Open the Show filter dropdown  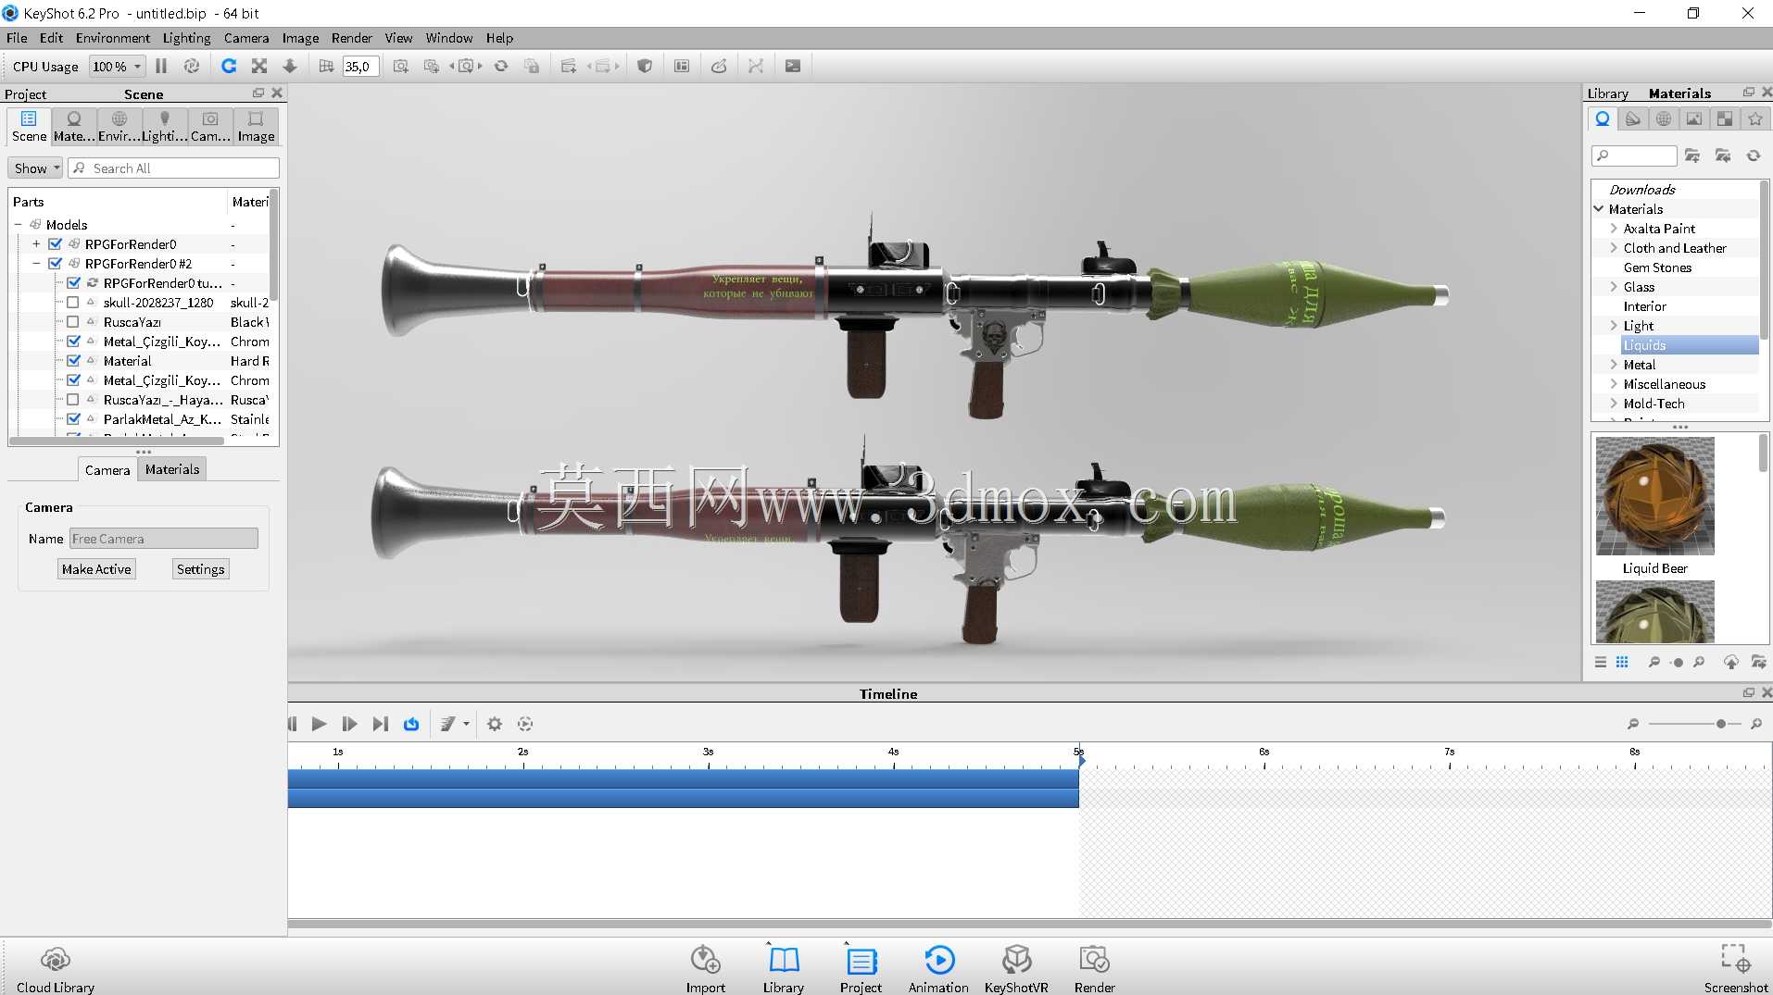[35, 168]
